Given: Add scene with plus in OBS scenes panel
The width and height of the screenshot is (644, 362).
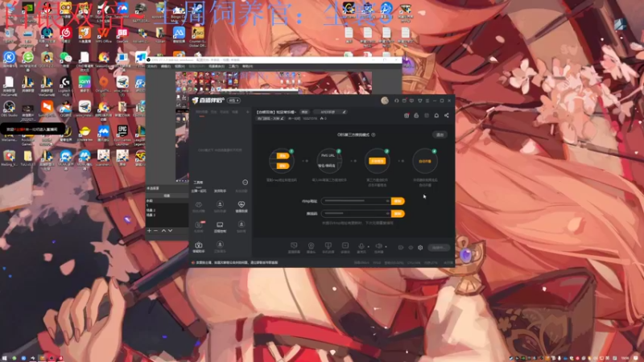Looking at the screenshot, I should (149, 231).
